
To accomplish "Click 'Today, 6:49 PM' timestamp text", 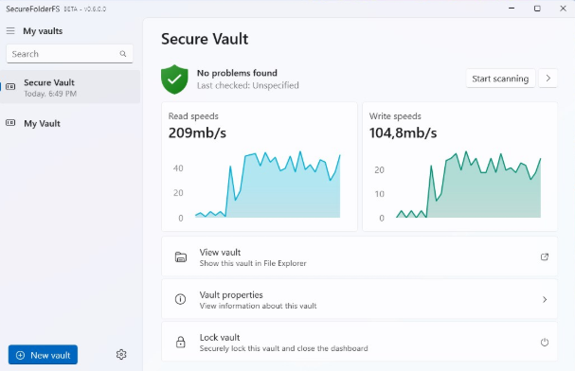I will pos(50,94).
